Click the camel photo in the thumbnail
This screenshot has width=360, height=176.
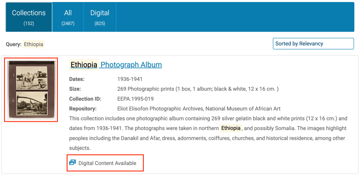[32, 78]
